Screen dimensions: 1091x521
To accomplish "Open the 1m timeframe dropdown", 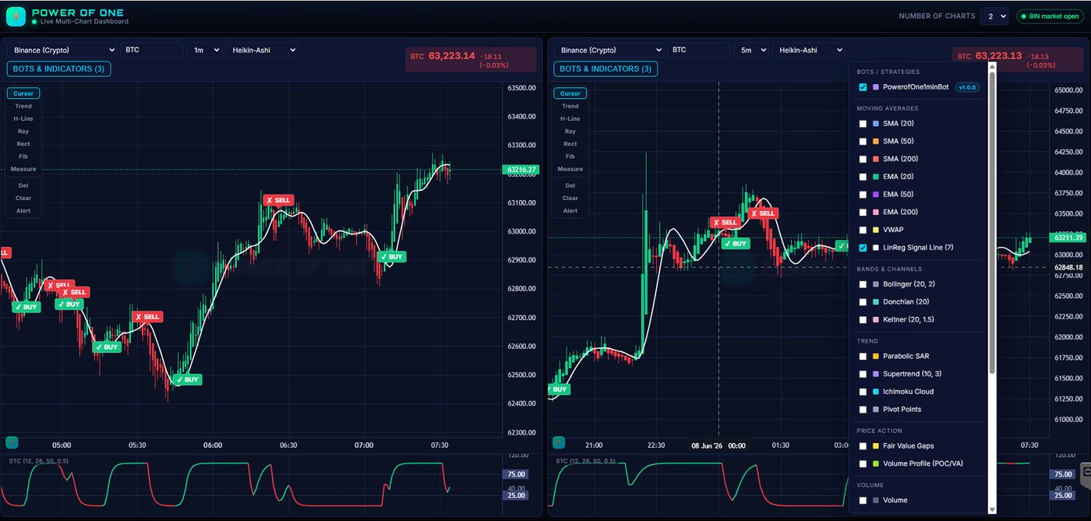I will [204, 50].
